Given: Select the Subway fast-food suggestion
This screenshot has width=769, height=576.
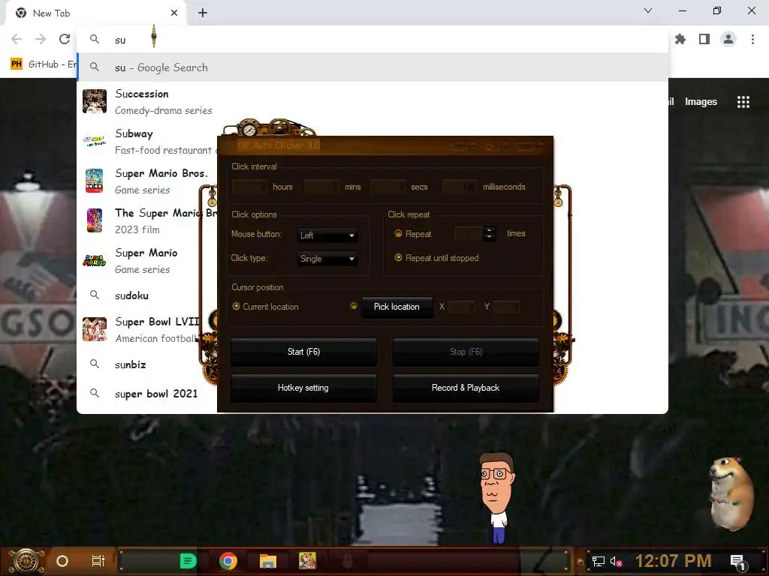Looking at the screenshot, I should tap(147, 142).
